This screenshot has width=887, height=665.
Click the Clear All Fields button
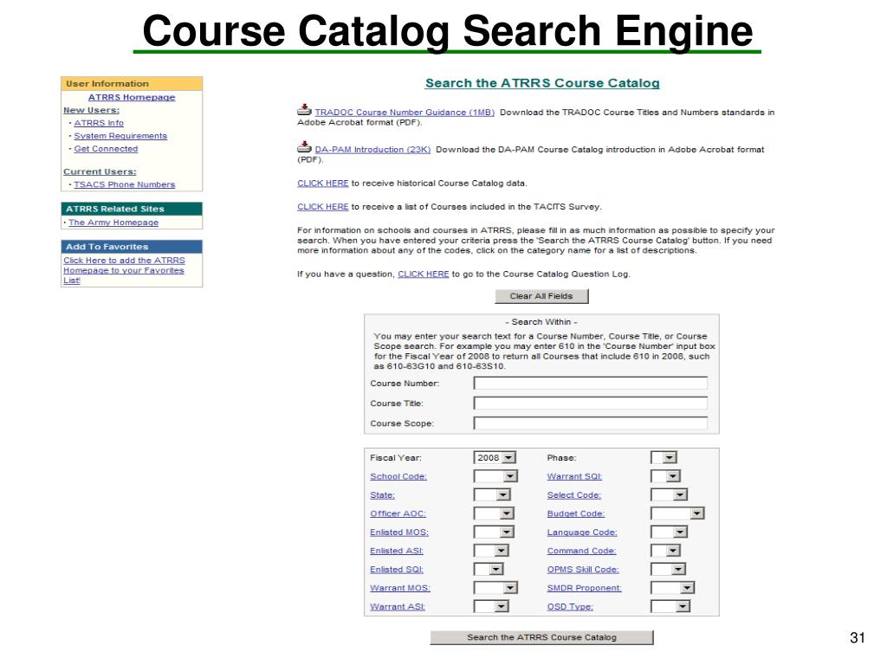tap(541, 296)
